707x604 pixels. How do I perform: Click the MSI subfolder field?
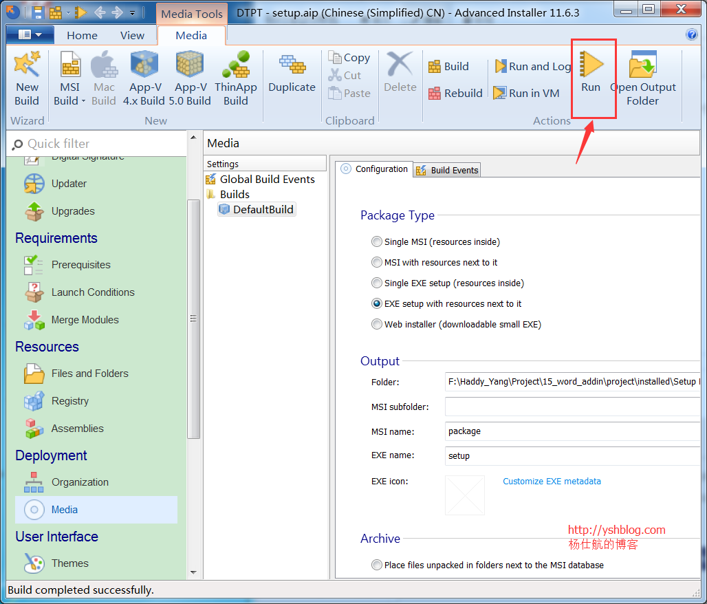point(573,407)
